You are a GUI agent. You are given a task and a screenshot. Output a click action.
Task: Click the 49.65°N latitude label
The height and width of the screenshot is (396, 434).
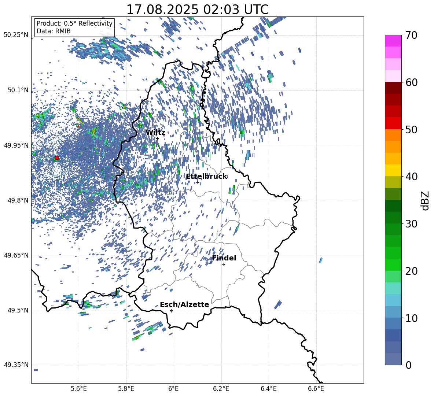[x=16, y=255]
